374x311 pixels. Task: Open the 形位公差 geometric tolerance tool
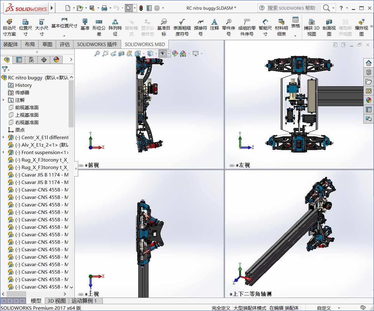(99, 27)
